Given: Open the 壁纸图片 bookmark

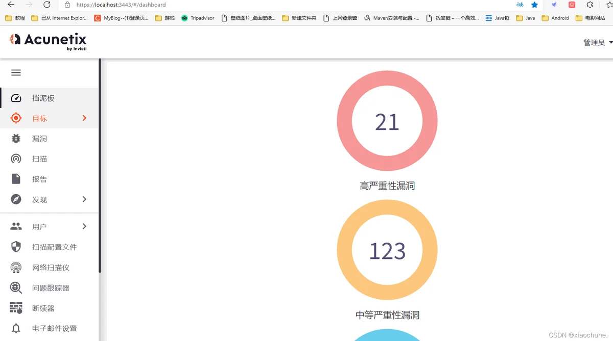Looking at the screenshot, I should pyautogui.click(x=248, y=18).
